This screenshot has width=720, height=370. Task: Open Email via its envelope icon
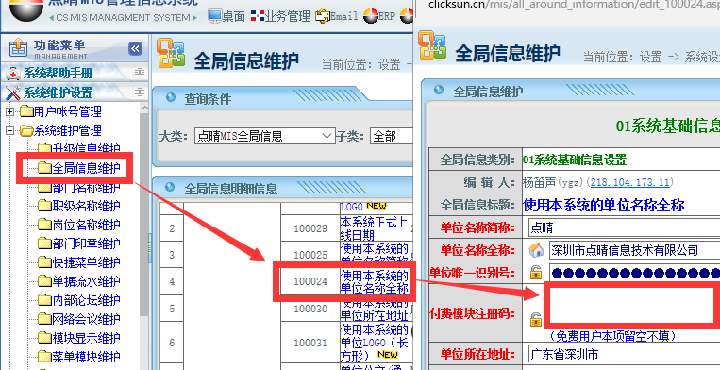pyautogui.click(x=323, y=17)
